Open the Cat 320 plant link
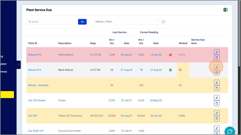The width and height of the screenshot is (241, 135). 33,116
